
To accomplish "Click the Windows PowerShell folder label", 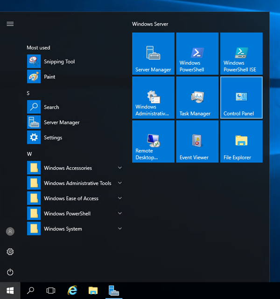I will [67, 214].
